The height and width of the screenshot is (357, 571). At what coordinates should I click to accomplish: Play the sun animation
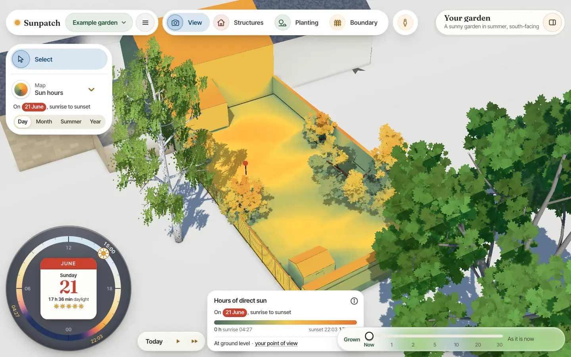(178, 342)
